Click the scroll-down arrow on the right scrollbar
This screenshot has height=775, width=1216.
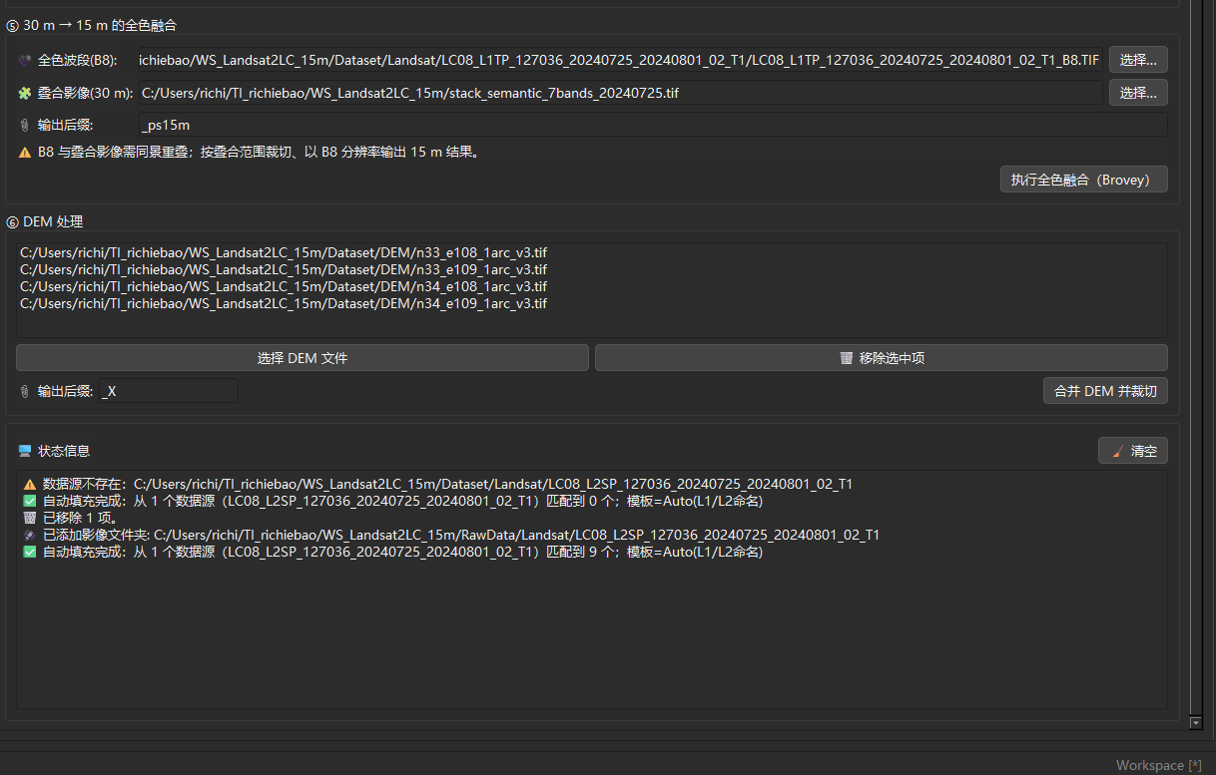1196,722
